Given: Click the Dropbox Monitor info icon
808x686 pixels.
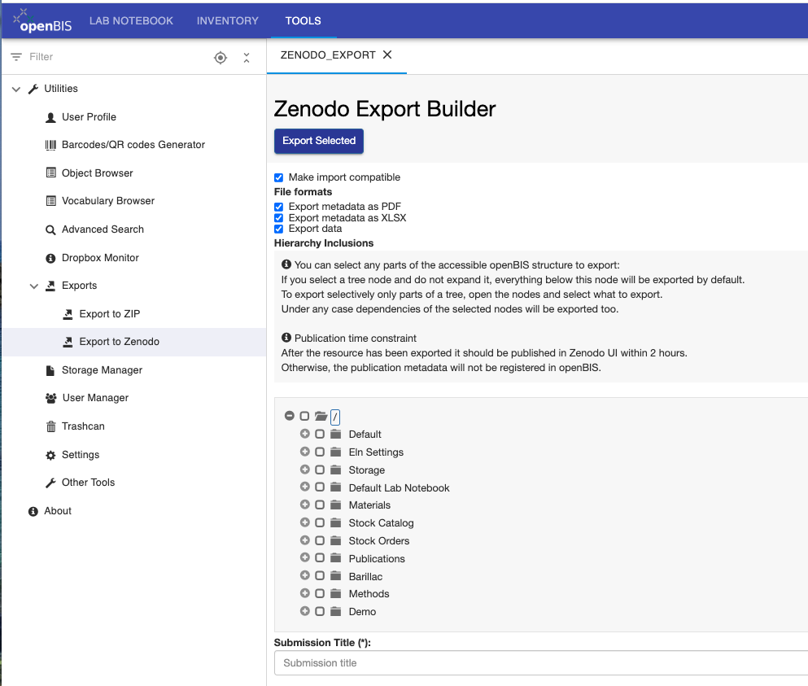Looking at the screenshot, I should click(x=50, y=258).
